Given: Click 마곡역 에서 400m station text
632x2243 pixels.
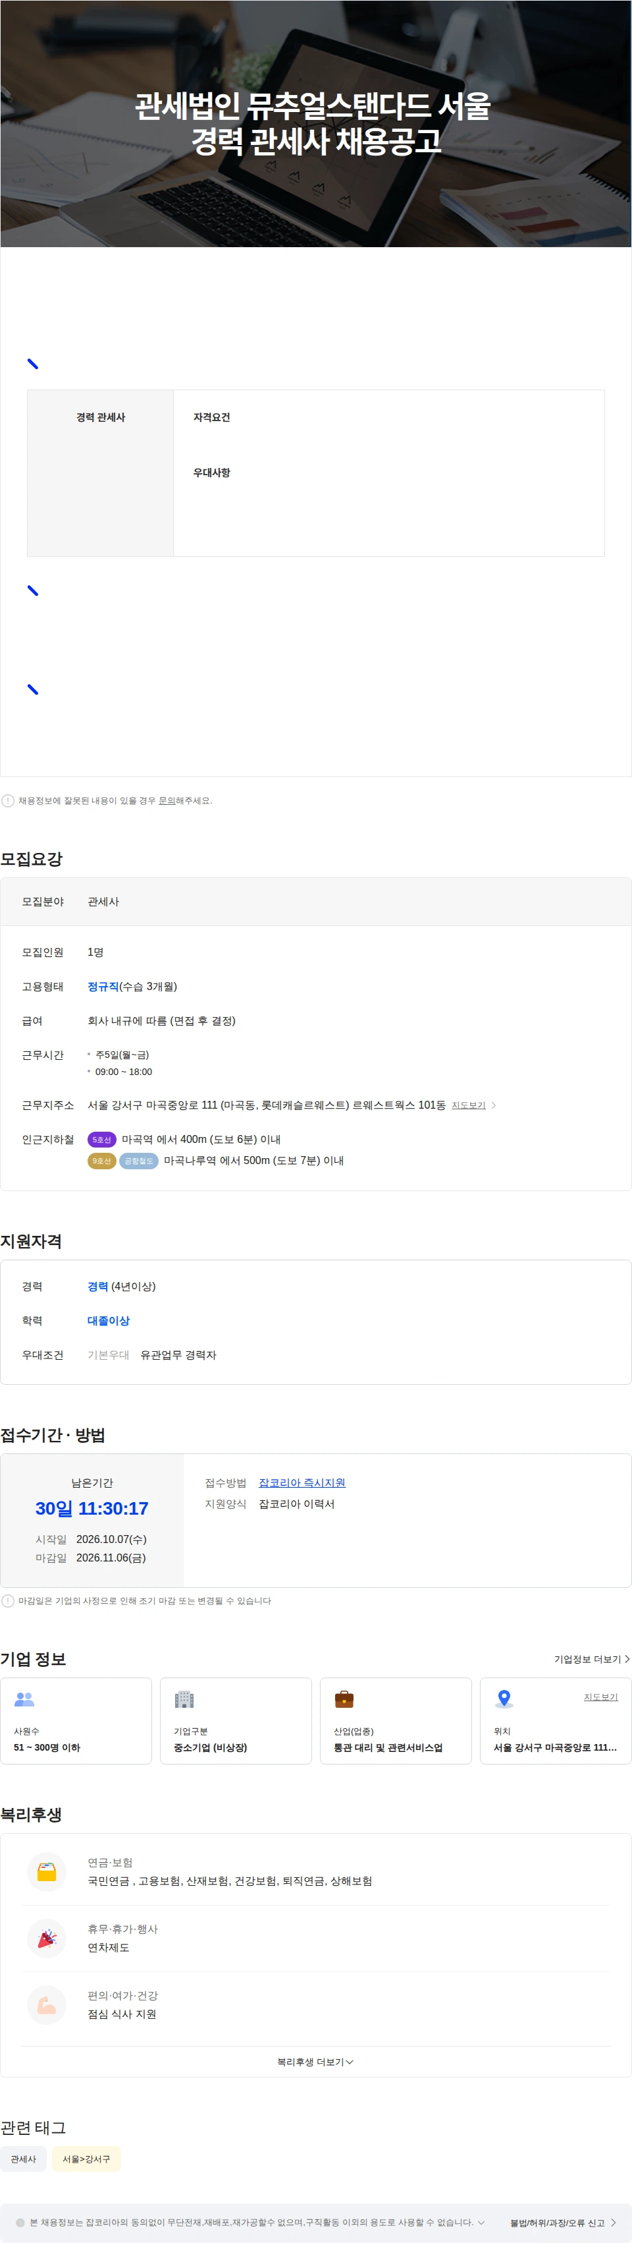Looking at the screenshot, I should [201, 1139].
